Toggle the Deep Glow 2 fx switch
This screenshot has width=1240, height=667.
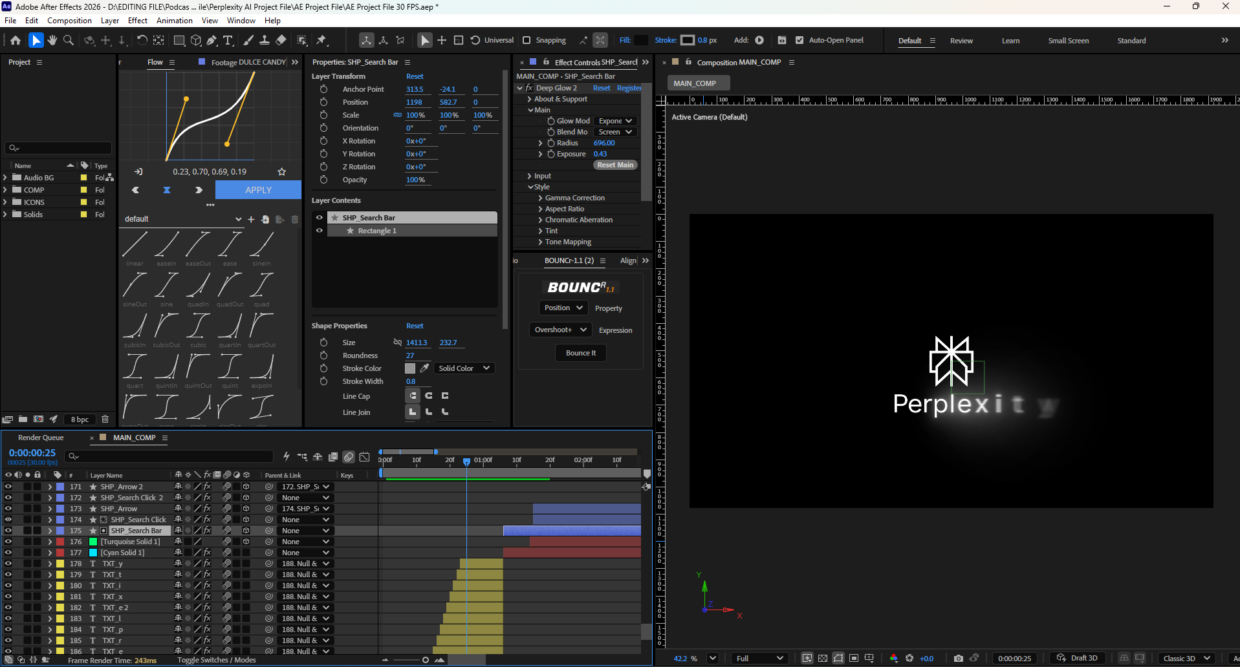pyautogui.click(x=529, y=88)
